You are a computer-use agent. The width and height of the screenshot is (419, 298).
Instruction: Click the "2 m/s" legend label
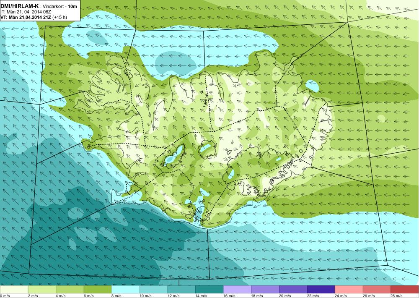click(33, 296)
